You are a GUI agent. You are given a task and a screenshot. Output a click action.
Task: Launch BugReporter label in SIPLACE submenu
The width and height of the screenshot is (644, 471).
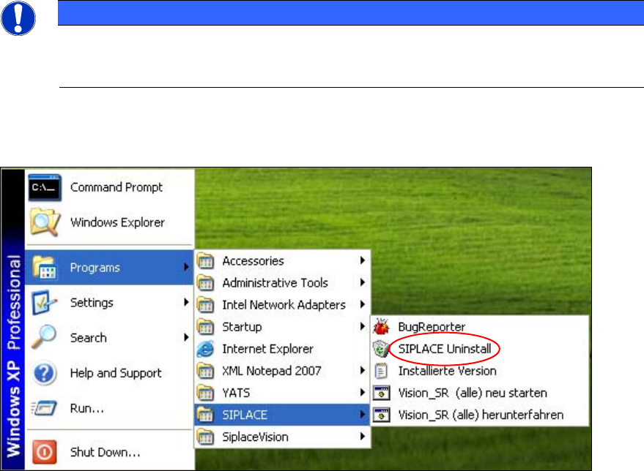click(432, 327)
